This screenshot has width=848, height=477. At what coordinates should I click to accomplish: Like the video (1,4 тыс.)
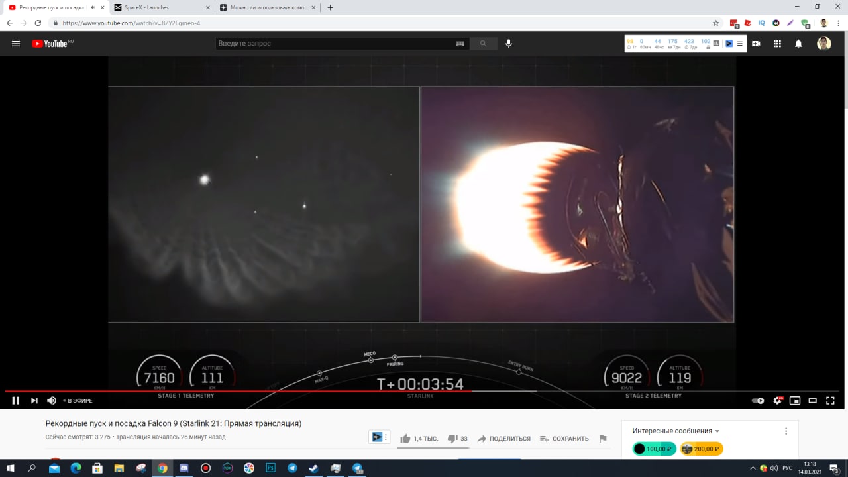point(419,439)
